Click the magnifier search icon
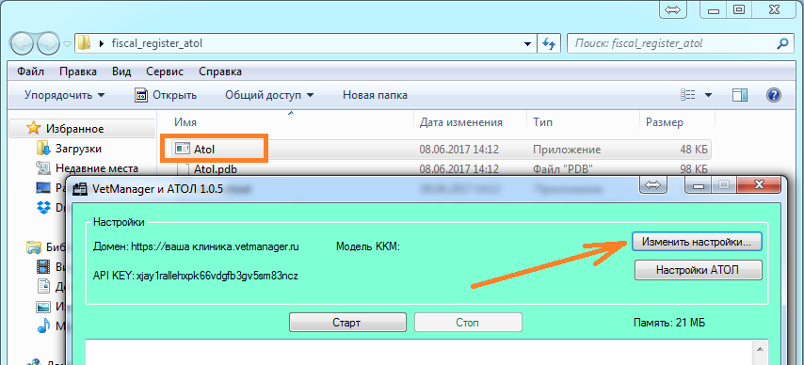Viewport: 804px width, 365px height. click(782, 43)
